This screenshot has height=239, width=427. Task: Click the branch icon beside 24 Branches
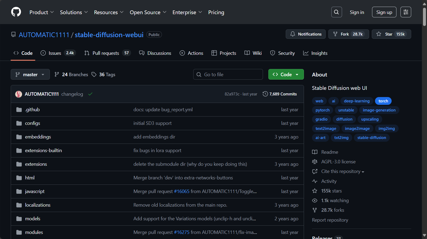(57, 75)
